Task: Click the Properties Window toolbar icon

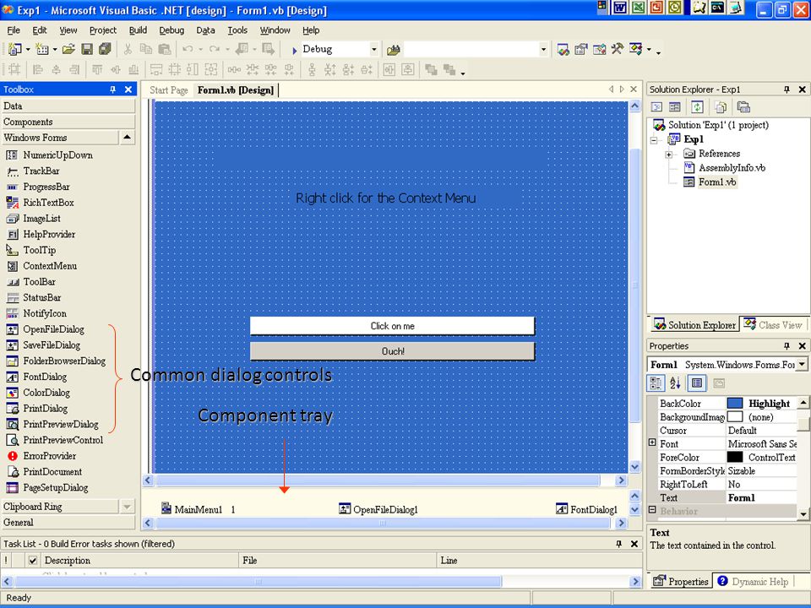Action: (581, 49)
